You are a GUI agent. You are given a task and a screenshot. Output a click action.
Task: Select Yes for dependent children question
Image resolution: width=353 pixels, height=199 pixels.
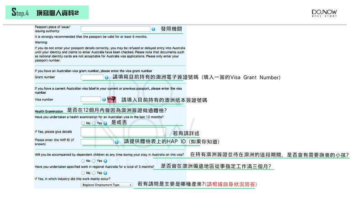tap(94, 161)
